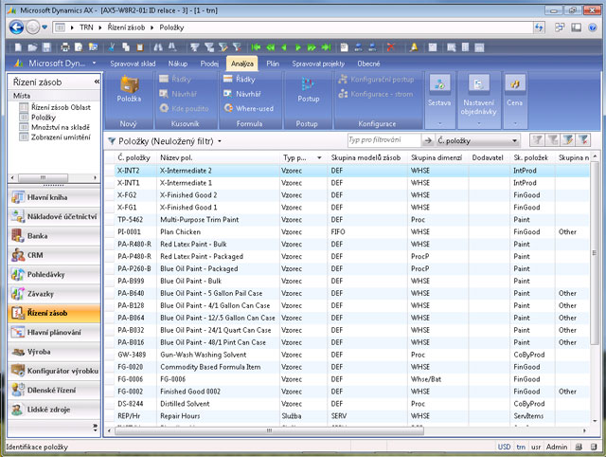The image size is (606, 457).
Task: Click in the Typ pro filtrování field
Action: [x=383, y=140]
